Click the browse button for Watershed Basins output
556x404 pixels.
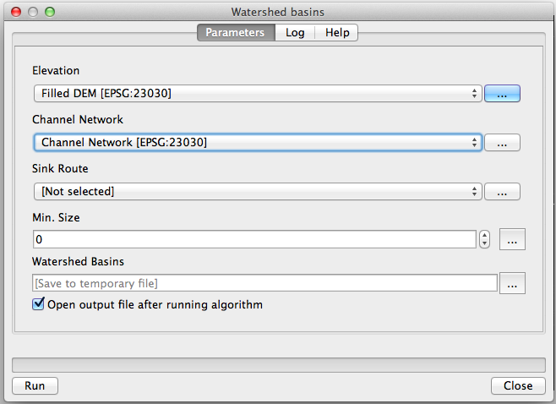[512, 283]
